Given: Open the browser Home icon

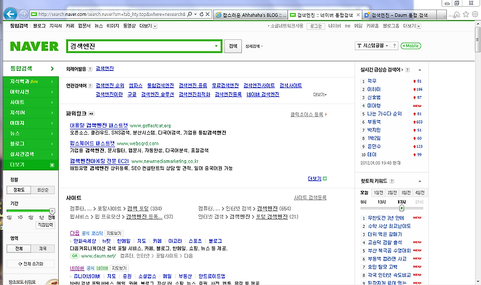Looking at the screenshot, I should tap(457, 14).
